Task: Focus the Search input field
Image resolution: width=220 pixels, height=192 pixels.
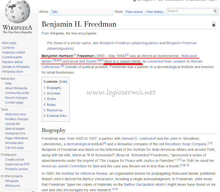Action: 190,11
